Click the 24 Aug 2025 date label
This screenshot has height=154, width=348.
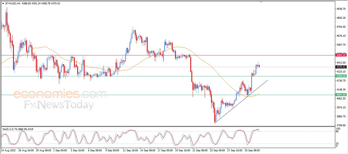pos(8,150)
